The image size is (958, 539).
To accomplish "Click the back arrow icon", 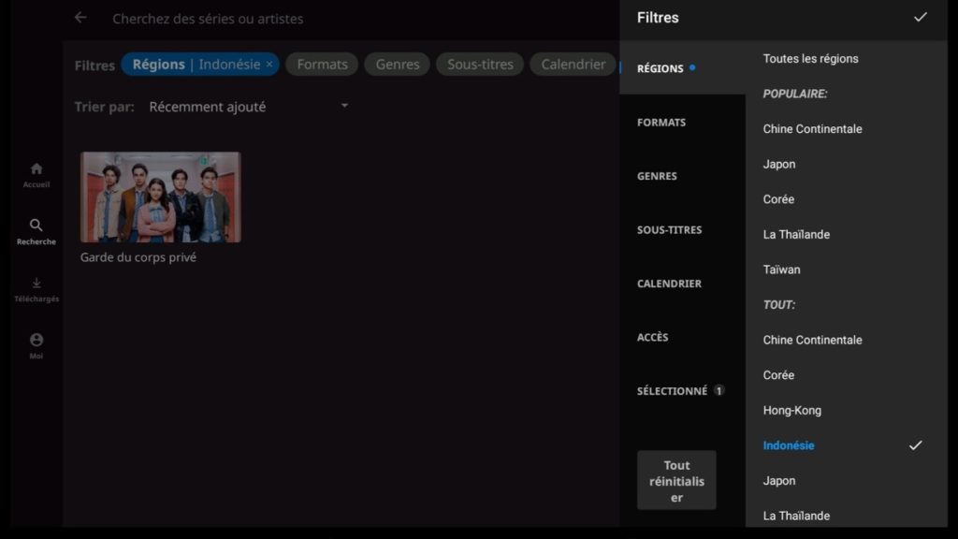I will 80,18.
